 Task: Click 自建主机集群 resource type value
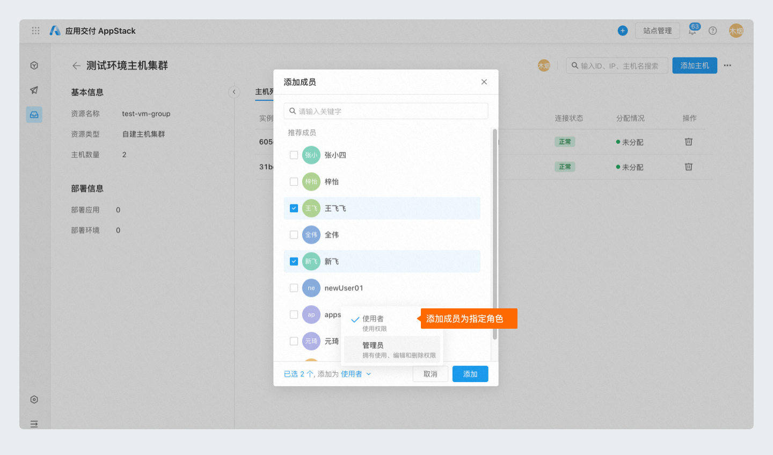(143, 134)
